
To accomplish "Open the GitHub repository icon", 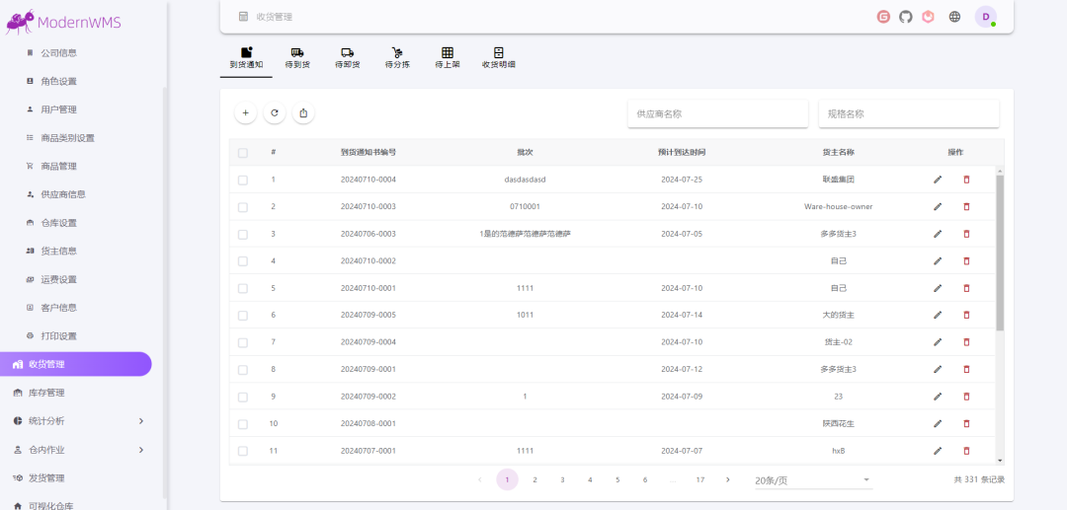I will 906,17.
